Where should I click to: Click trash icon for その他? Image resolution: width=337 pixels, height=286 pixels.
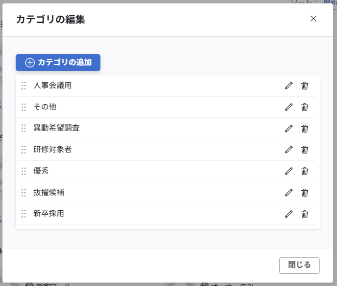coord(304,107)
